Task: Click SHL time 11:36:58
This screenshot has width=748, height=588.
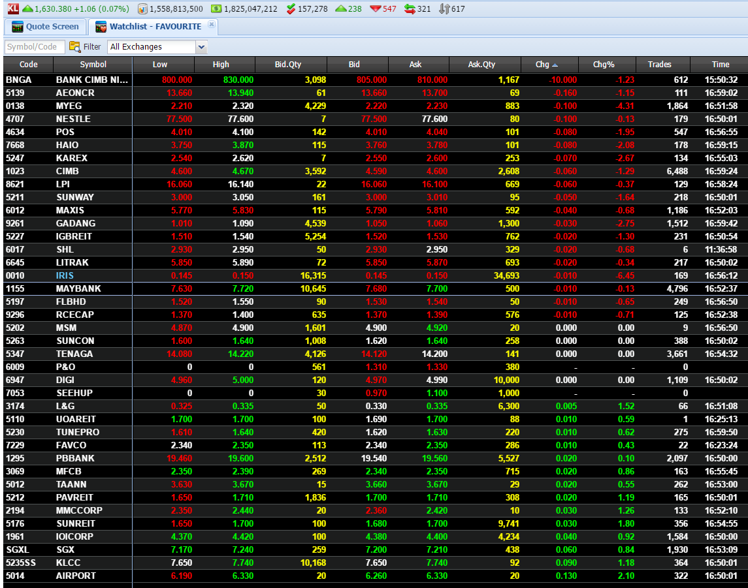Action: pyautogui.click(x=721, y=249)
